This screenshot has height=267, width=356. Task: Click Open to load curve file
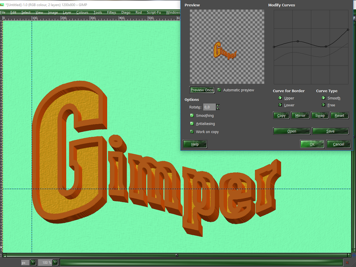coord(292,131)
